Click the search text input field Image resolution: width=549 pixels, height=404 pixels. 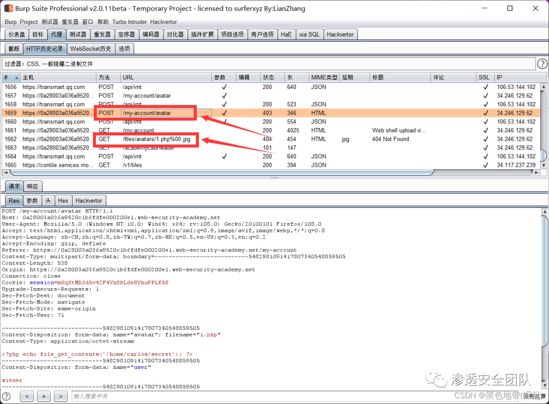(x=294, y=396)
